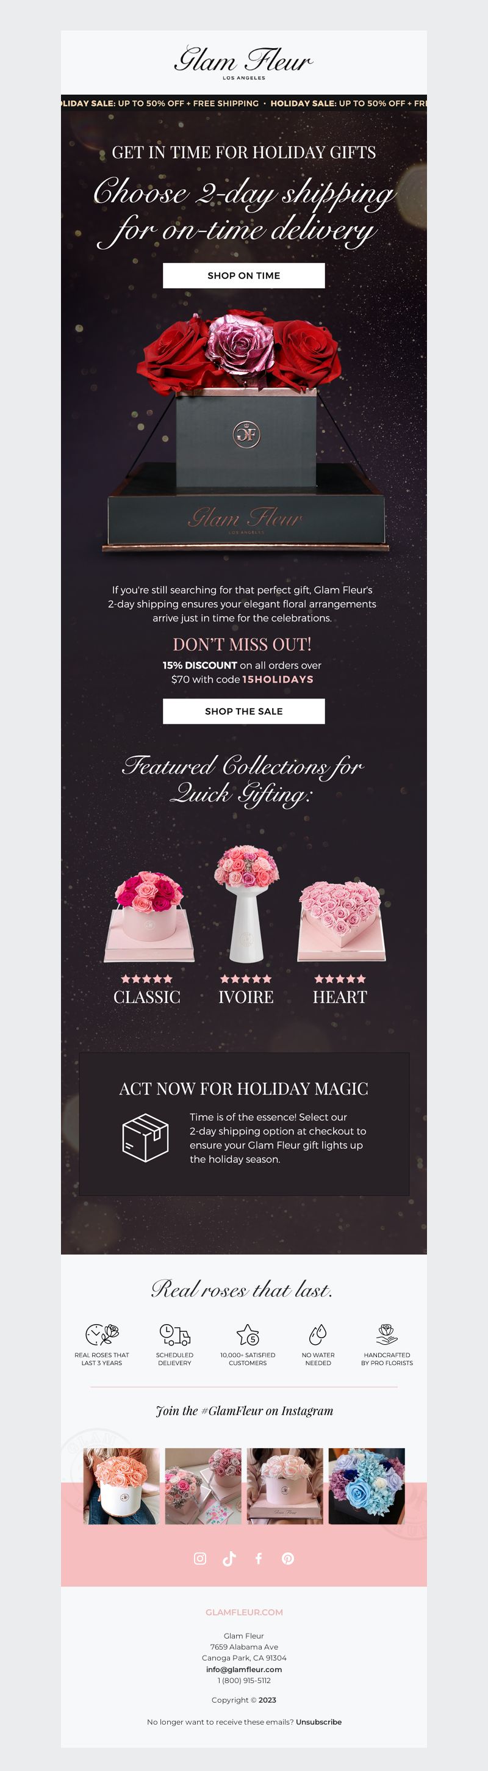Click the satisfied customers star icon
This screenshot has width=488, height=1771.
pyautogui.click(x=248, y=1333)
